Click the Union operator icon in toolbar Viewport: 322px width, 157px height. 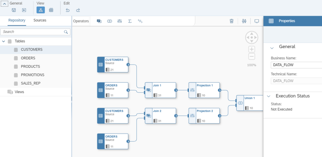point(109,21)
